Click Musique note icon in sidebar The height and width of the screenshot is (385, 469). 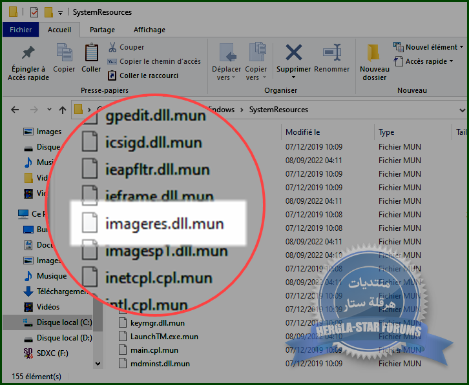click(28, 276)
